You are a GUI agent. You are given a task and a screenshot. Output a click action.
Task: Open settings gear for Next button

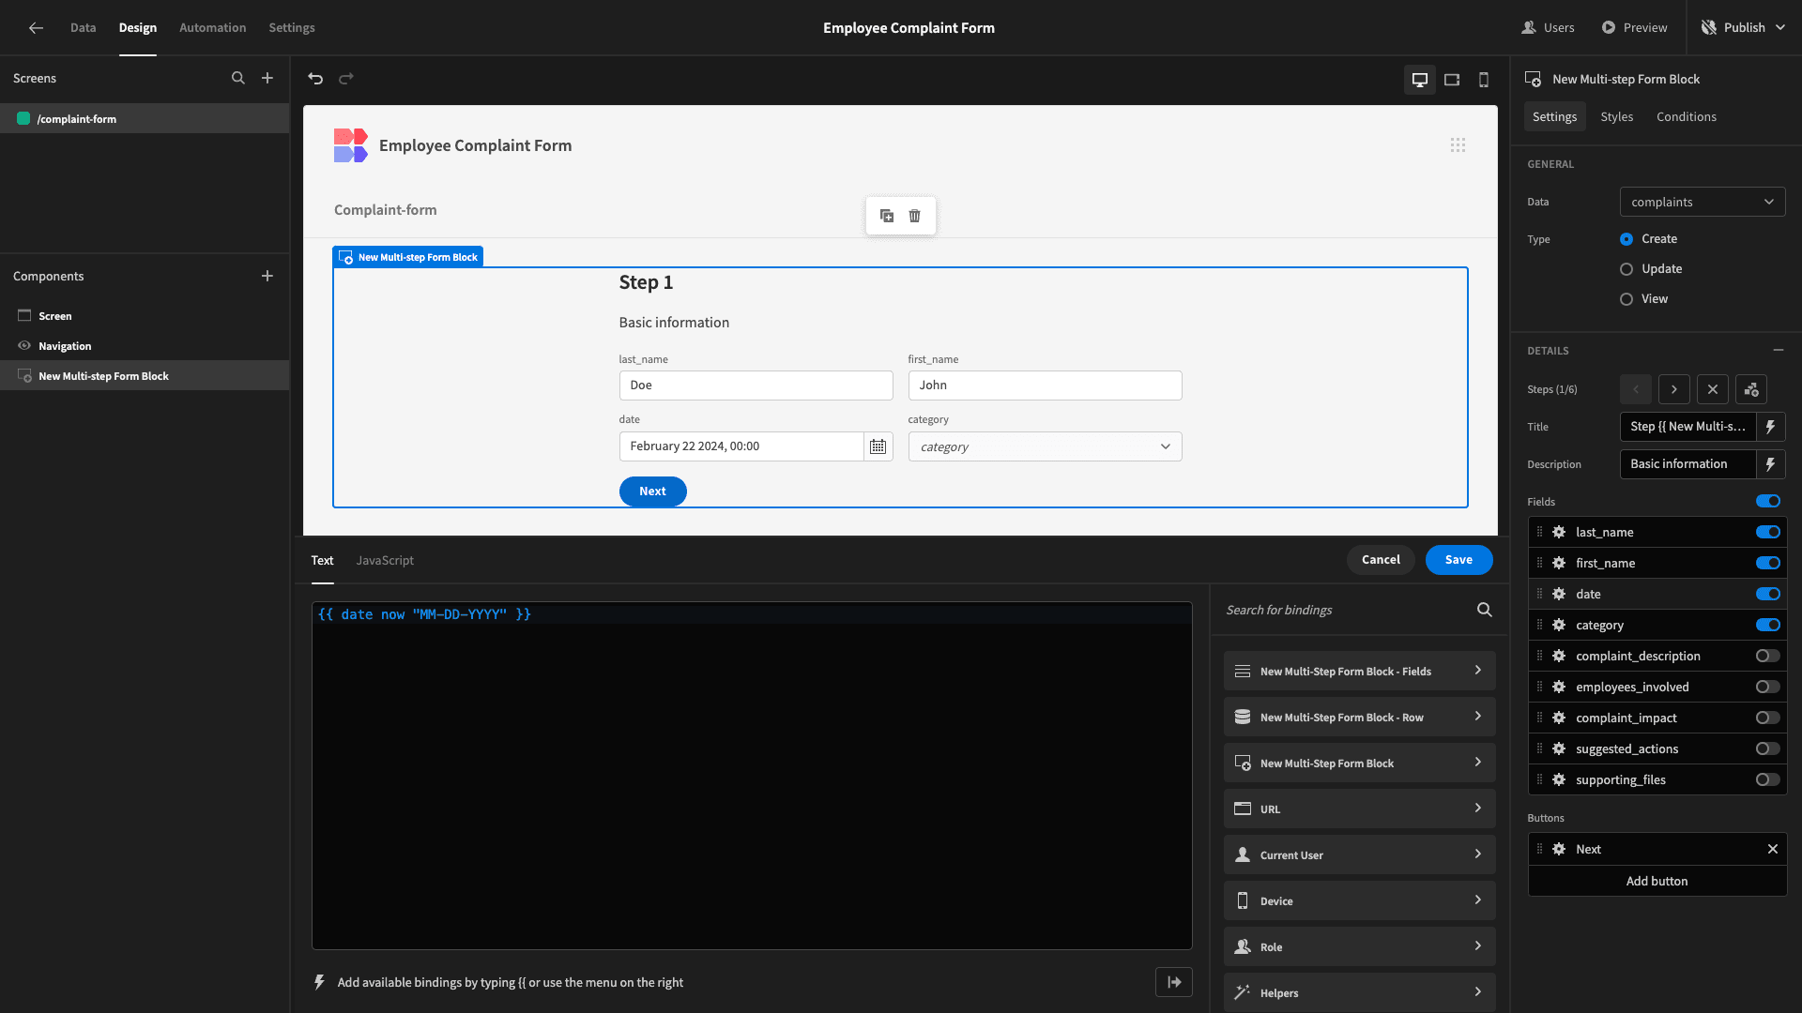1559,849
